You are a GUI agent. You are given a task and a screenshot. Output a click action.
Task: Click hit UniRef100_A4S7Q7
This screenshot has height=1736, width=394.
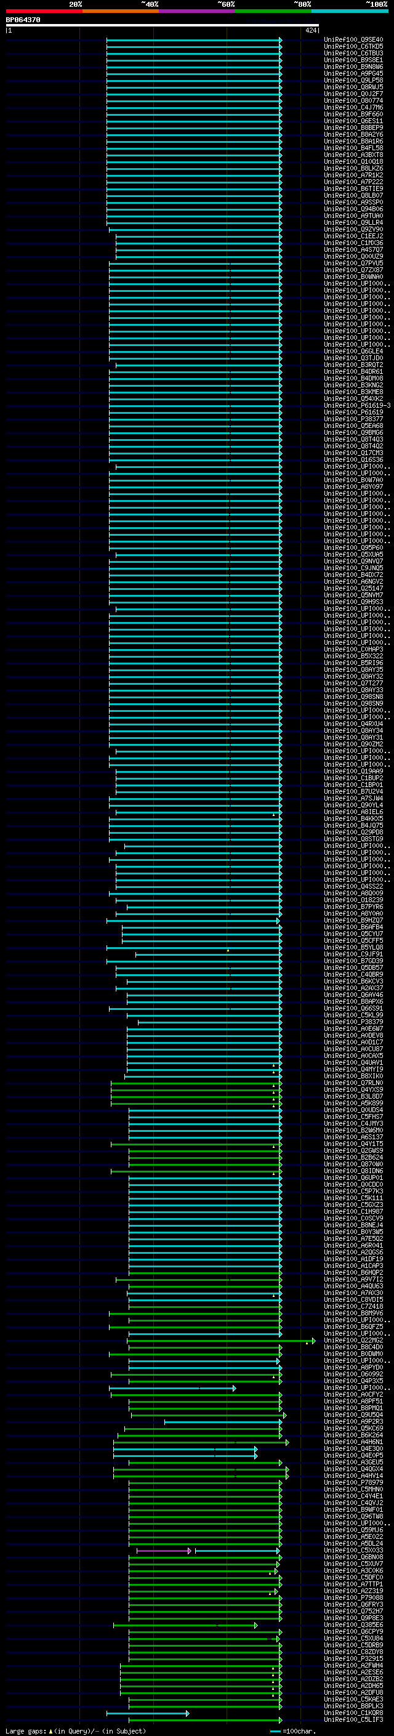(353, 249)
